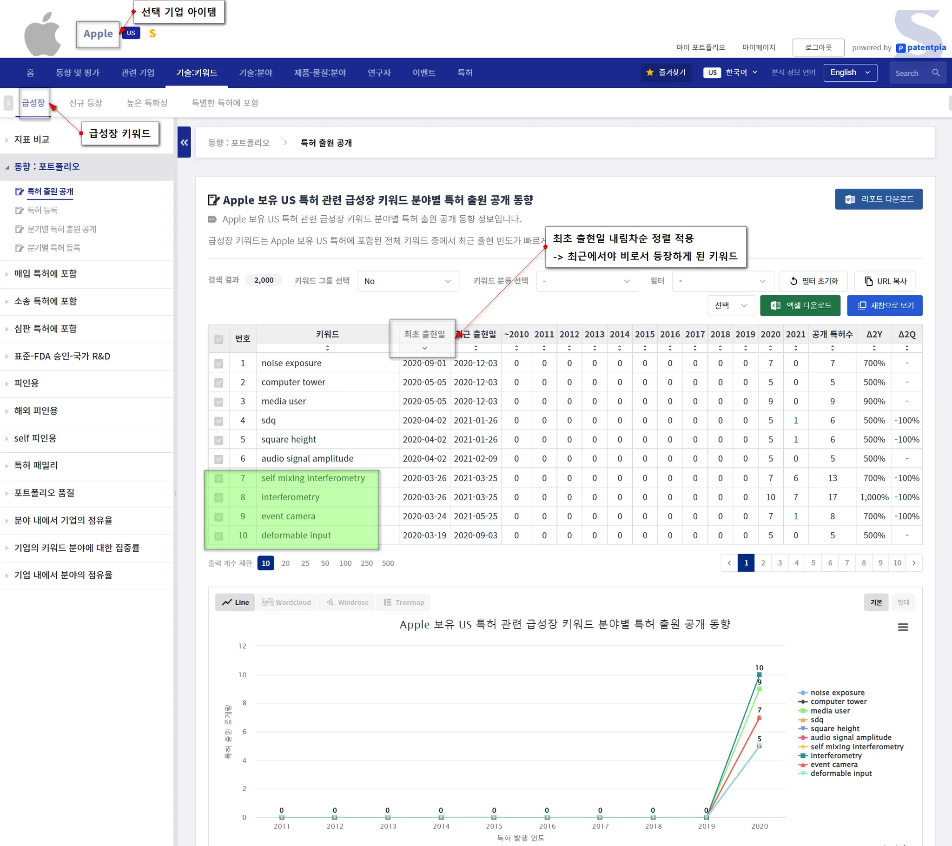Open the English analysis language dropdown
Viewport: 952px width, 846px height.
pyautogui.click(x=850, y=72)
